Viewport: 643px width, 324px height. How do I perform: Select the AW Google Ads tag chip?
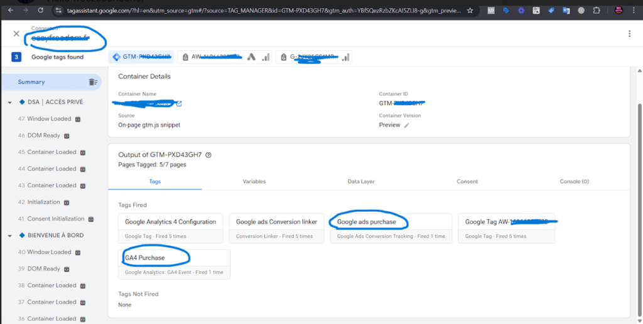click(225, 57)
